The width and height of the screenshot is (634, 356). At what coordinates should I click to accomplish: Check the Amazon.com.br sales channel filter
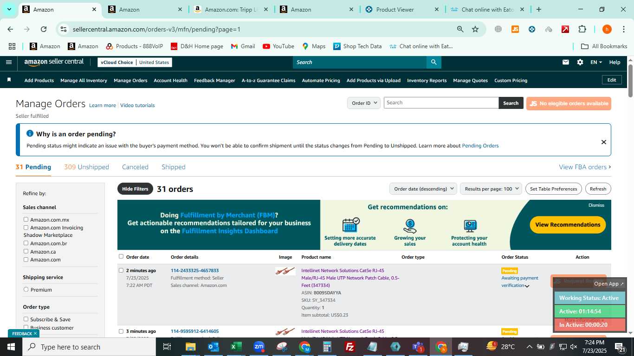[x=26, y=243]
